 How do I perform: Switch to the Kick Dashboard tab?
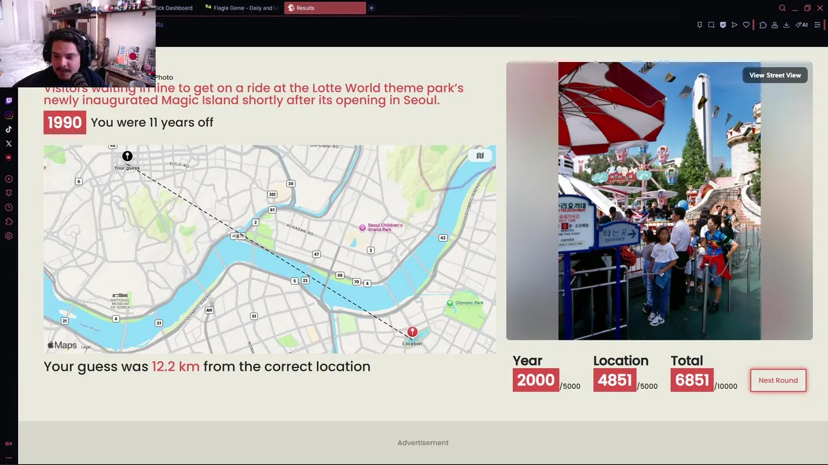point(173,8)
